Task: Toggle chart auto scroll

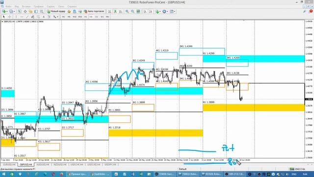Action: pos(145,11)
